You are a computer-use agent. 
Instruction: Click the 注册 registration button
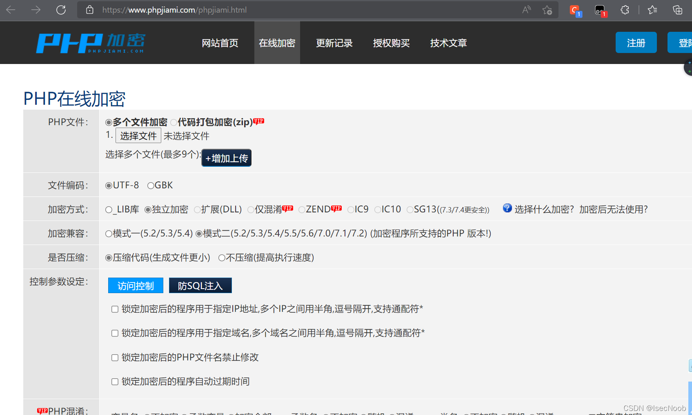coord(636,42)
